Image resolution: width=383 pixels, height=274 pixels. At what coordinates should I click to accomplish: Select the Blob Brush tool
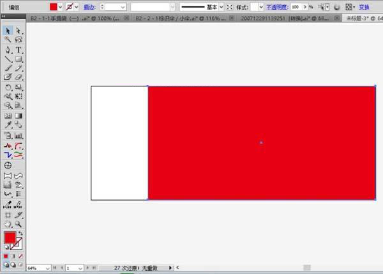coord(8,77)
